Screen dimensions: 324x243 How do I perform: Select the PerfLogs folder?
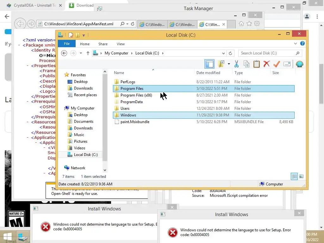pos(203,82)
